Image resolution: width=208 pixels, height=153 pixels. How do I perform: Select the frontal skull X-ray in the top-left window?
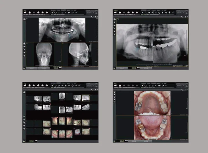click(44, 55)
